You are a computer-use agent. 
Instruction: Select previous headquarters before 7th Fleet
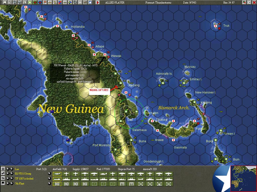[8, 183]
